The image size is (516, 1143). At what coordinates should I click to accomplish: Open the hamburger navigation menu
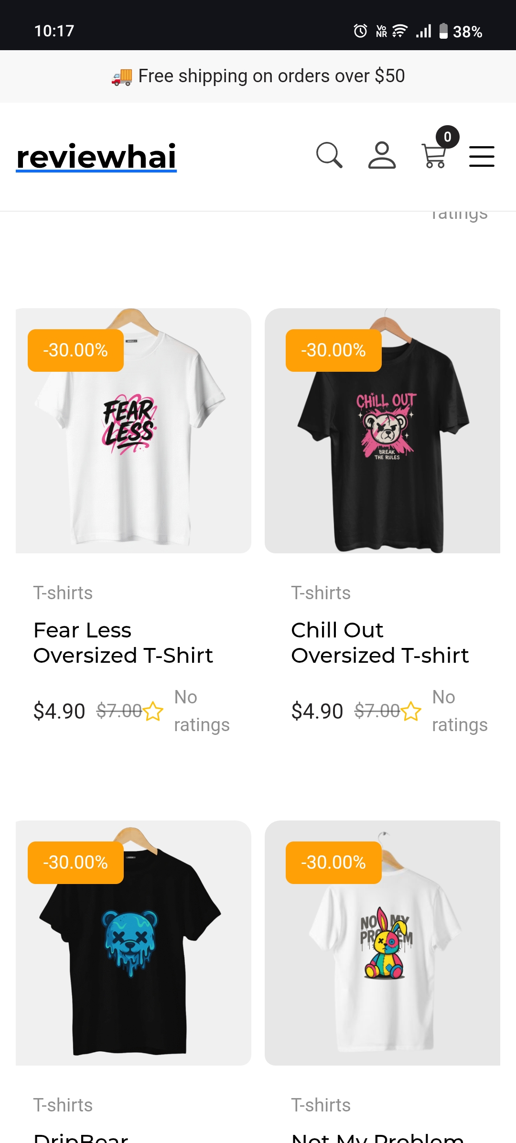tap(482, 156)
